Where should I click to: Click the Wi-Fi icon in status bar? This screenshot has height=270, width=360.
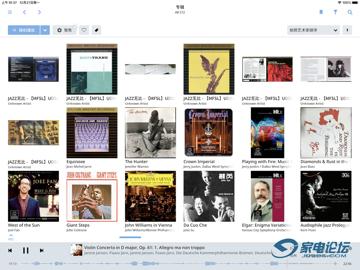click(x=339, y=3)
